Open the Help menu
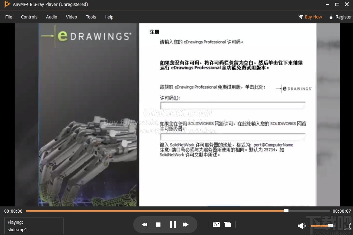The height and width of the screenshot is (235, 353). click(x=108, y=17)
